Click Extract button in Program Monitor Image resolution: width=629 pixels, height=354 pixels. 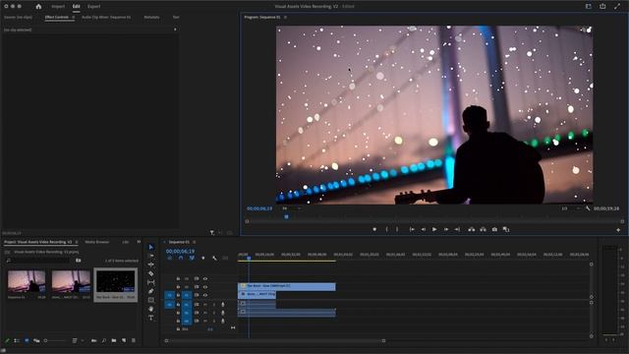pos(483,229)
